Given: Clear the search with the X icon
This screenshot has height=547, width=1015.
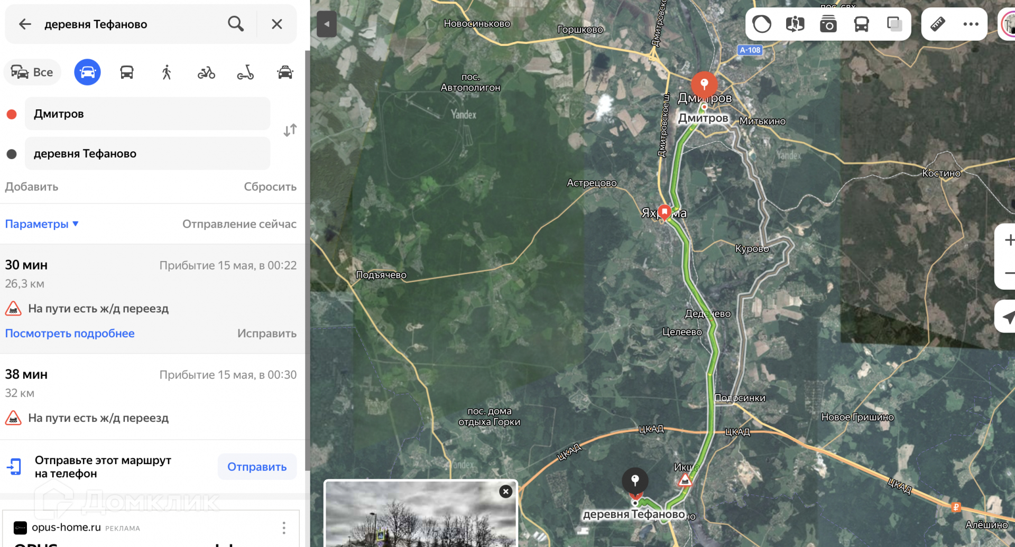Looking at the screenshot, I should [276, 24].
